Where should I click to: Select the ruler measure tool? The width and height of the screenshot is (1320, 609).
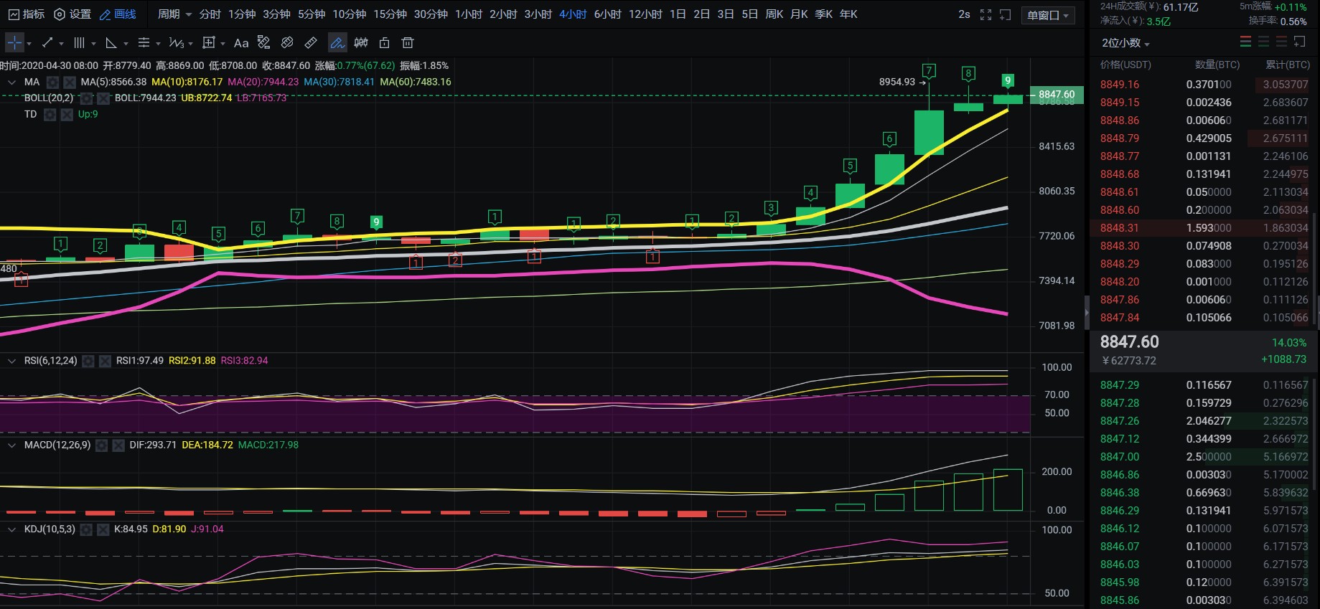pyautogui.click(x=311, y=43)
